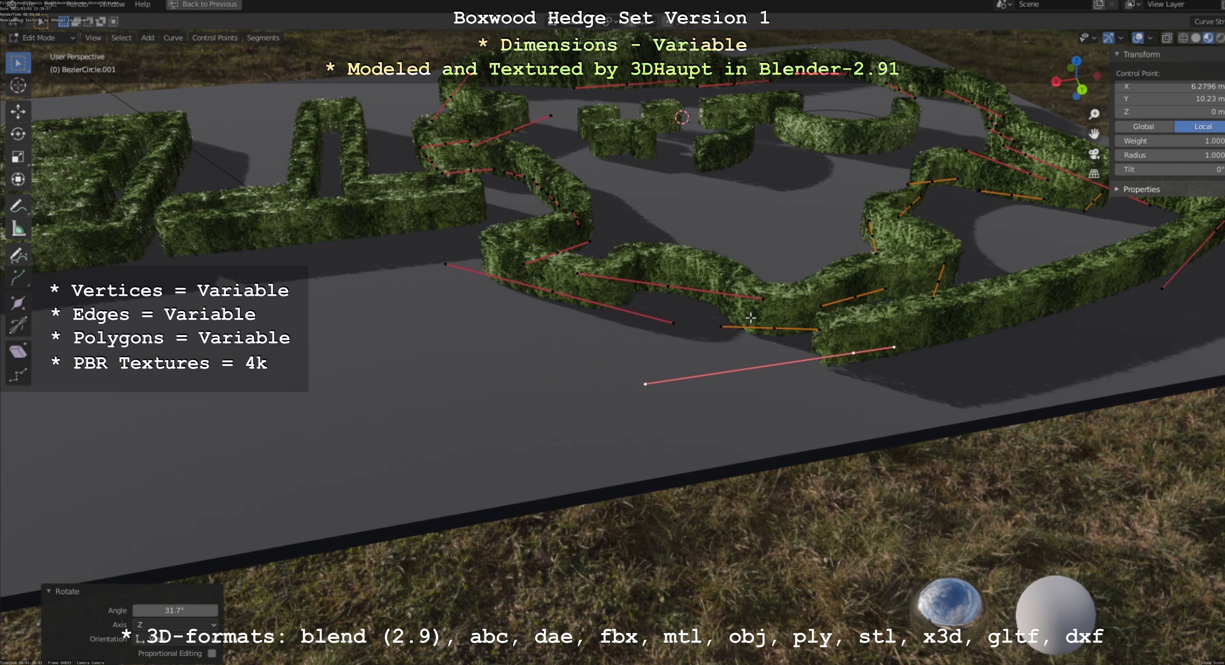Select the Move tool
1225x665 pixels.
18,112
